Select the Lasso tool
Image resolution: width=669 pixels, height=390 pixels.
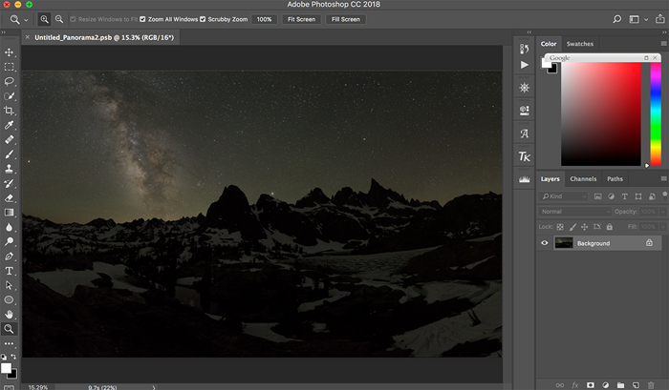(10, 81)
